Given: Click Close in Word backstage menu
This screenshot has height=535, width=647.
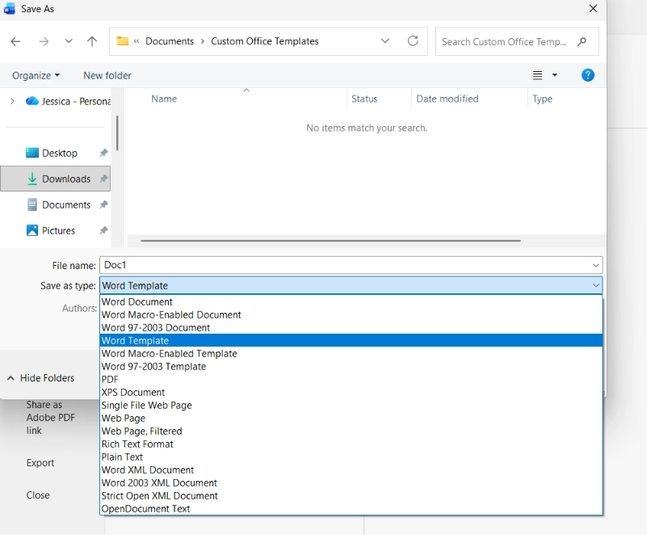Looking at the screenshot, I should tap(38, 495).
